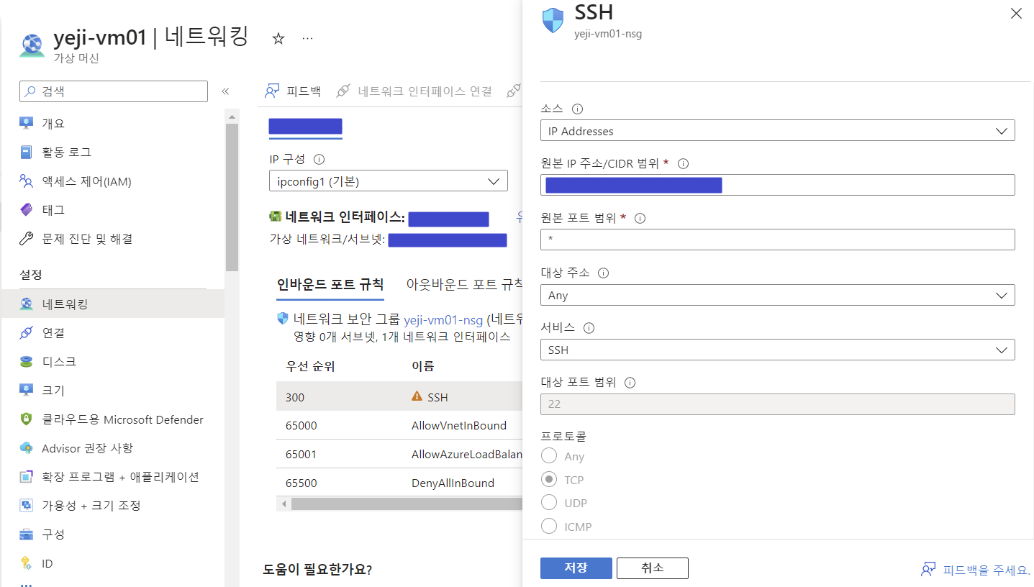Click the 네트워크 인터페이스 연결 toolbar icon
The width and height of the screenshot is (1034, 587).
tap(343, 91)
